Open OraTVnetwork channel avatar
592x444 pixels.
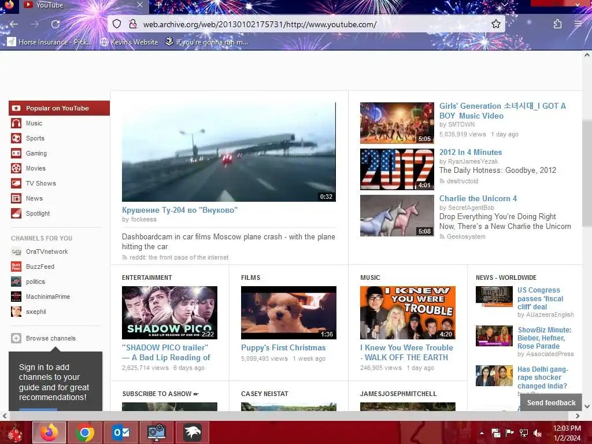click(x=16, y=251)
